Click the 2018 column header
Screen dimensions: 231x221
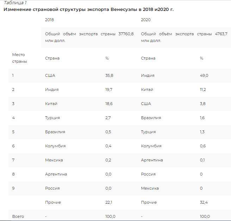click(49, 20)
